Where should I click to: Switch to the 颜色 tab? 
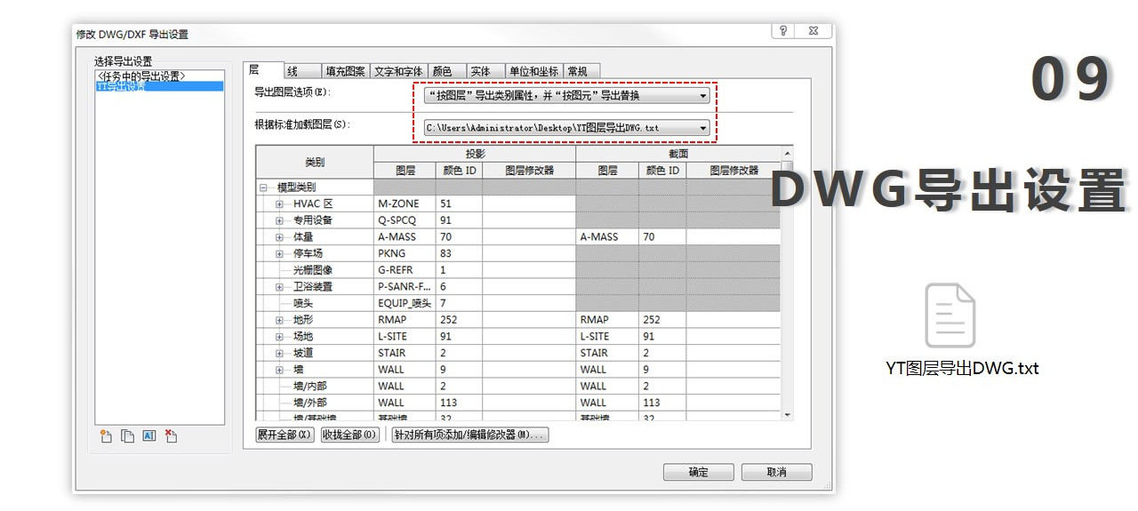tap(446, 71)
